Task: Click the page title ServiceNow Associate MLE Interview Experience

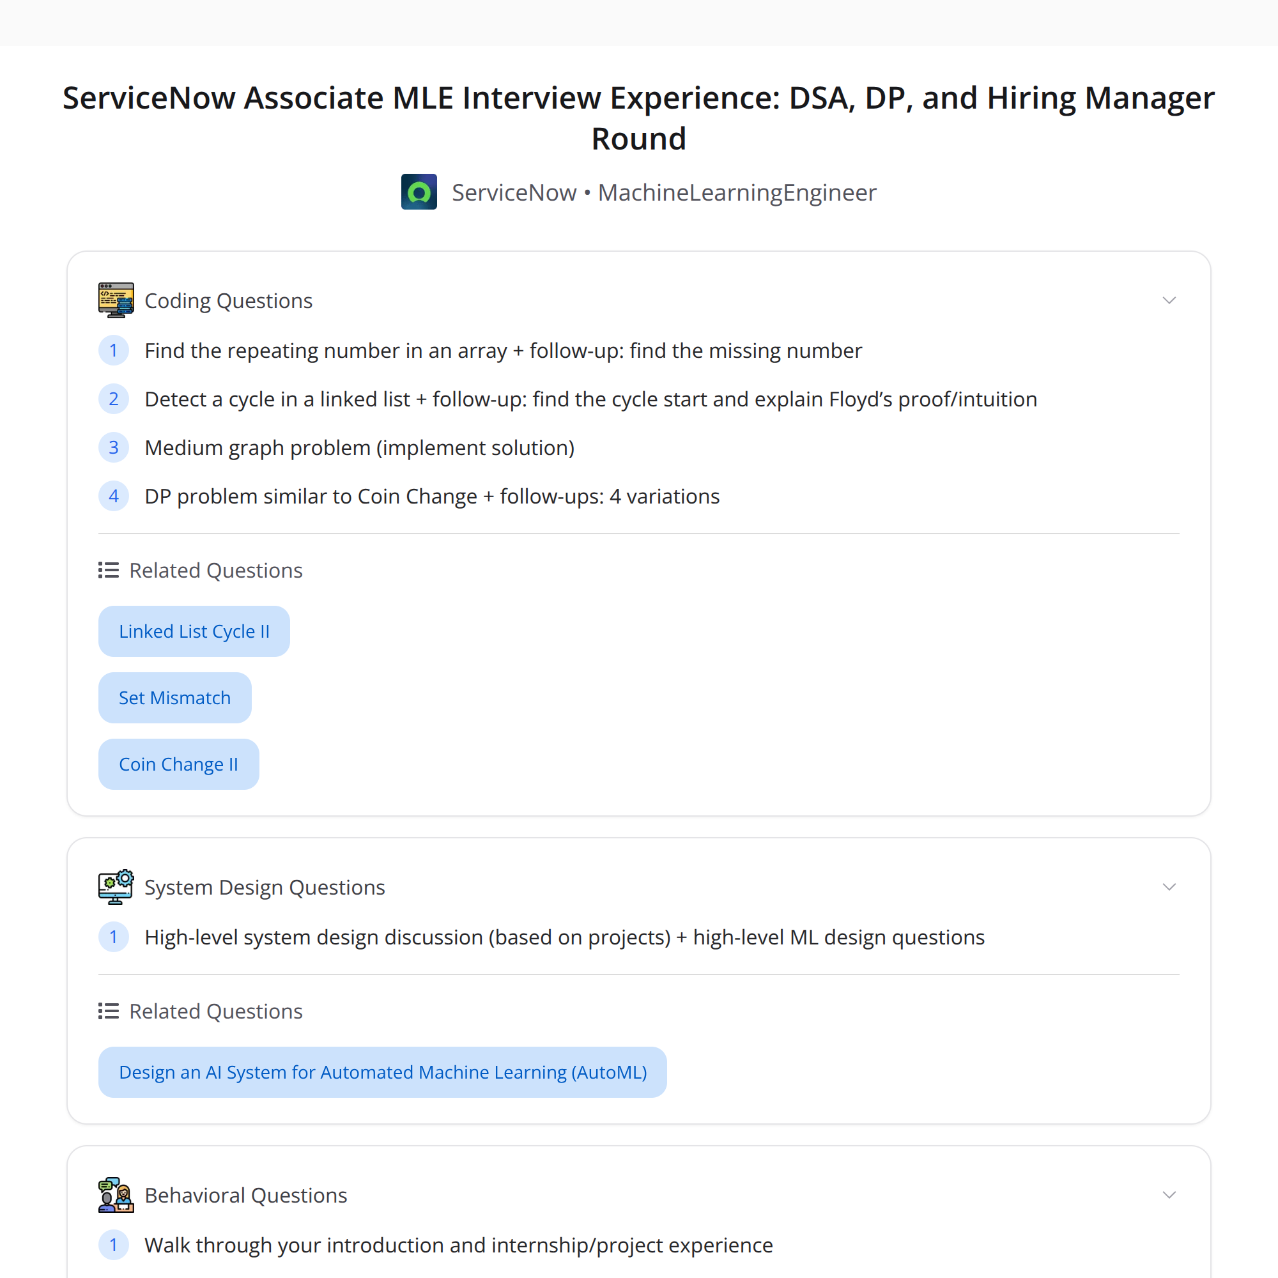Action: tap(638, 118)
